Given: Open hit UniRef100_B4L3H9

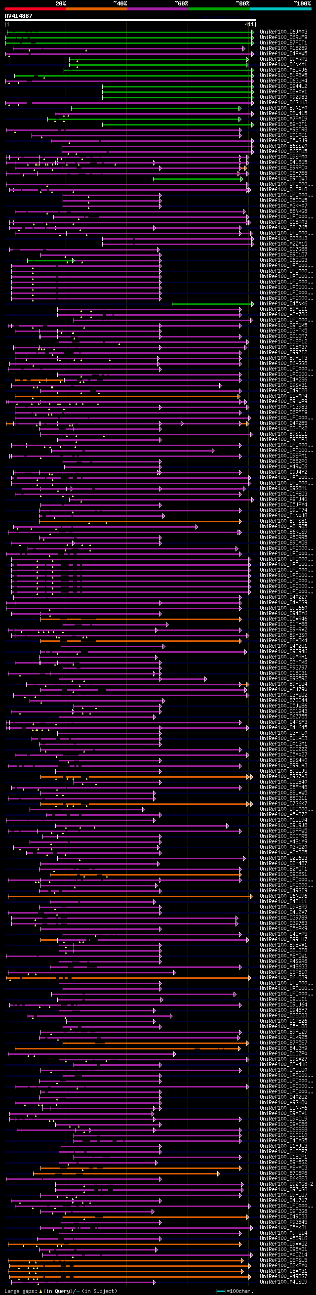Looking at the screenshot, I should (x=283, y=1048).
